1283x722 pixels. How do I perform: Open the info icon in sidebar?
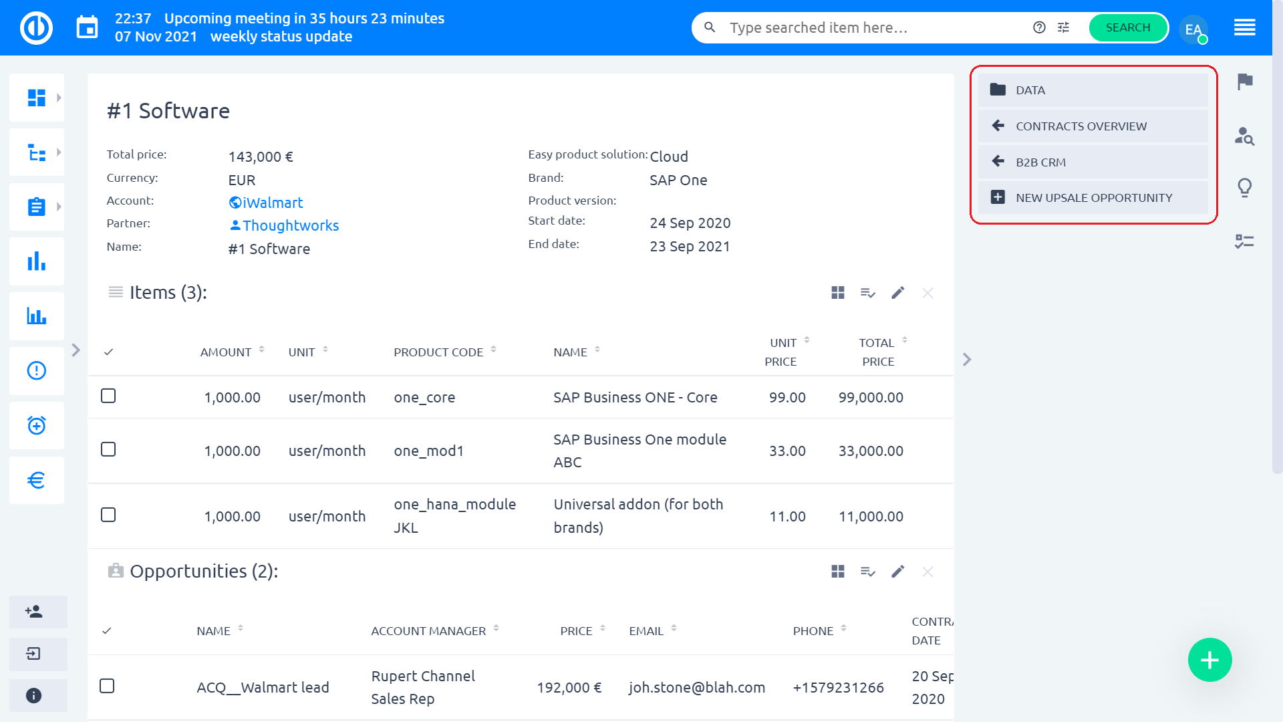coord(38,696)
